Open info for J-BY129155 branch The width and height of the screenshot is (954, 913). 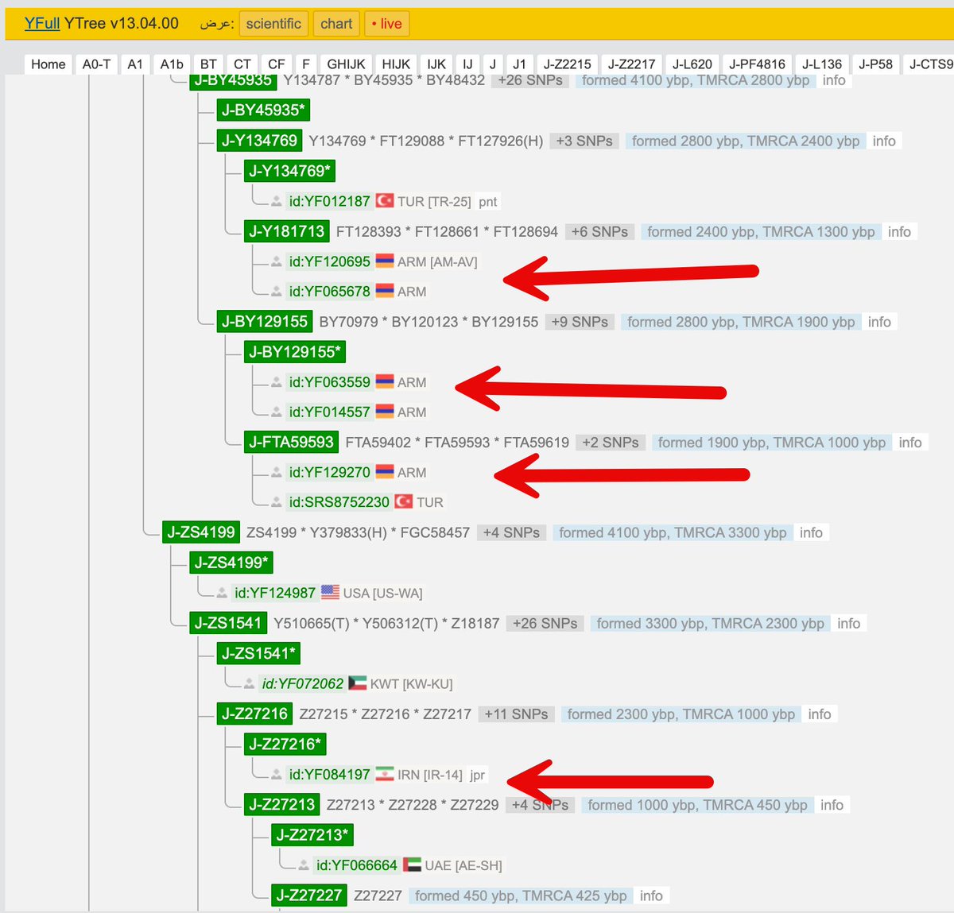879,322
